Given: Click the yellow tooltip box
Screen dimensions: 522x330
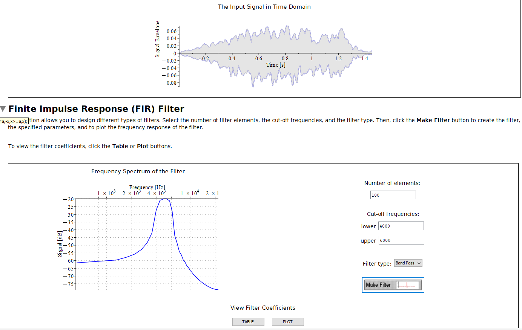Looking at the screenshot, I should 14,121.
